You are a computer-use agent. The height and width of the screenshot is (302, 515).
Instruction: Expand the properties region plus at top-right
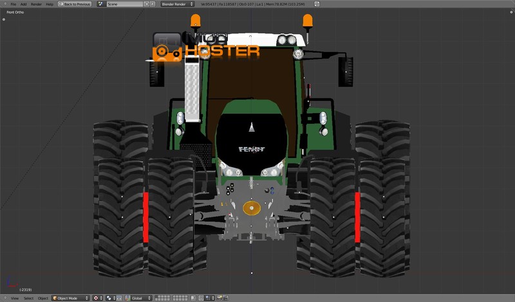tap(511, 12)
